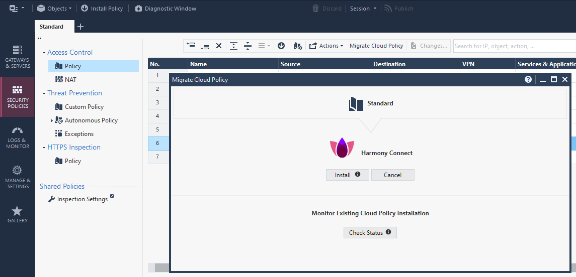Click the Changes... toolbar button
The image size is (576, 277).
tap(430, 46)
